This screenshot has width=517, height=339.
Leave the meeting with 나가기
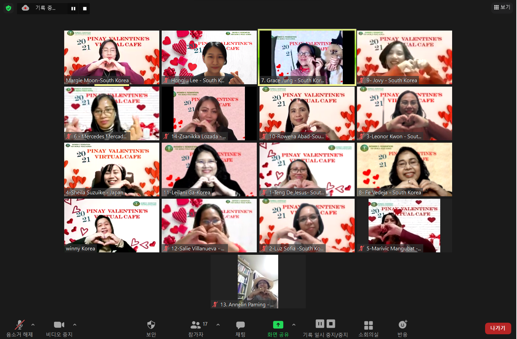point(498,328)
